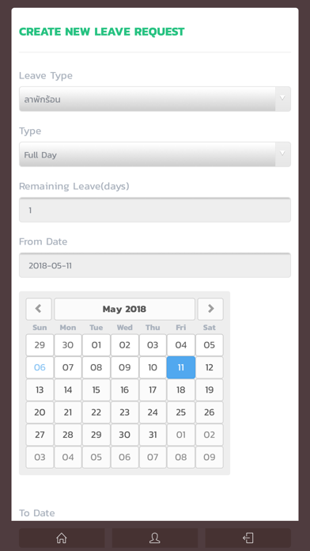The height and width of the screenshot is (551, 310).
Task: Select June 09 in the last row
Action: (210, 457)
